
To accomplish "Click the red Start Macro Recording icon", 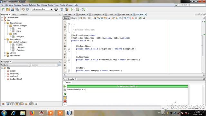I will tap(133, 18).
